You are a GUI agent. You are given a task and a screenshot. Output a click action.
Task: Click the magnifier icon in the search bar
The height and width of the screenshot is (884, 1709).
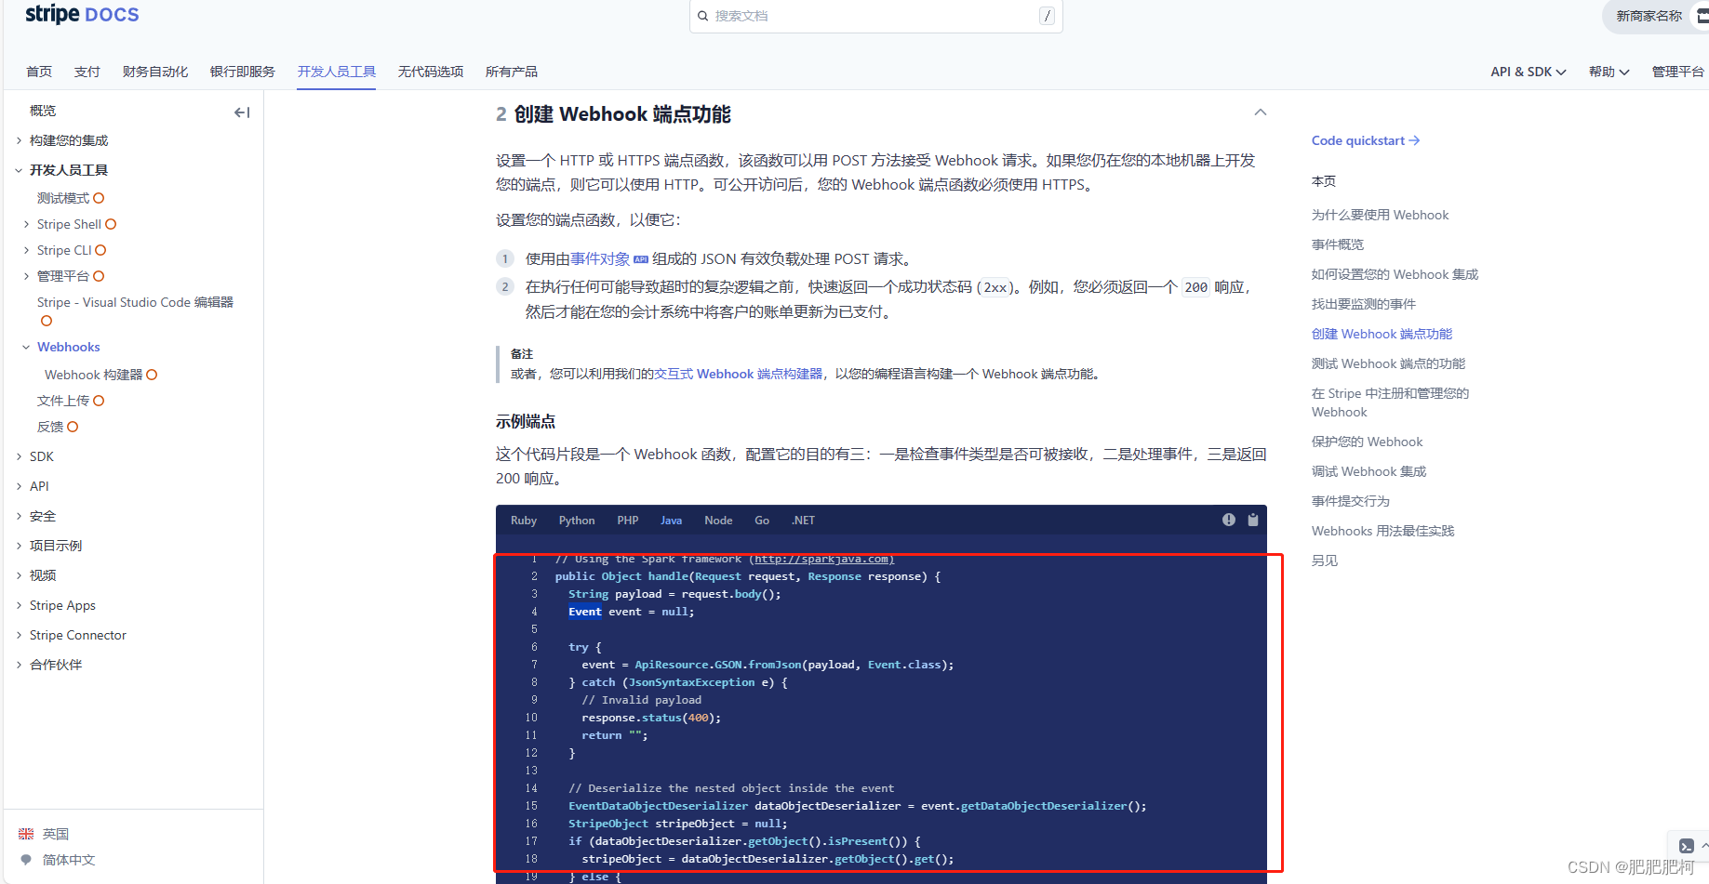click(x=702, y=16)
